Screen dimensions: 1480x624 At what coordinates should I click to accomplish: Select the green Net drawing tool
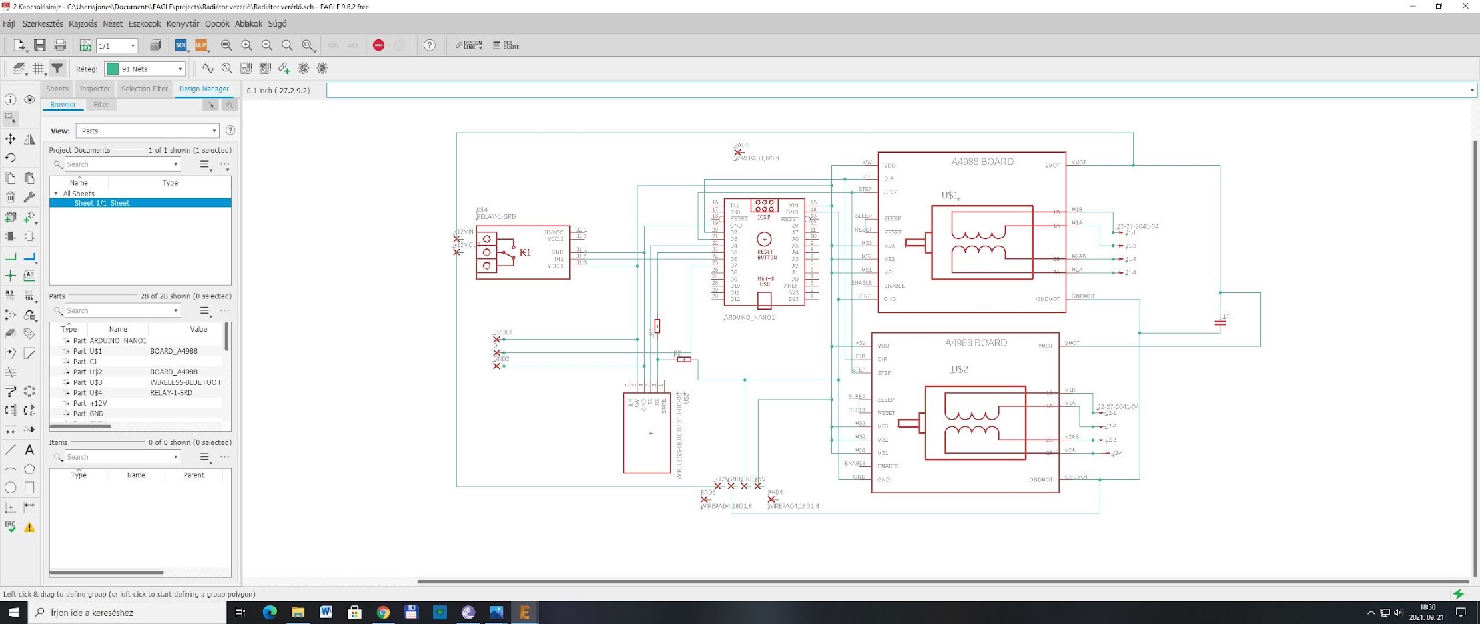(x=11, y=256)
